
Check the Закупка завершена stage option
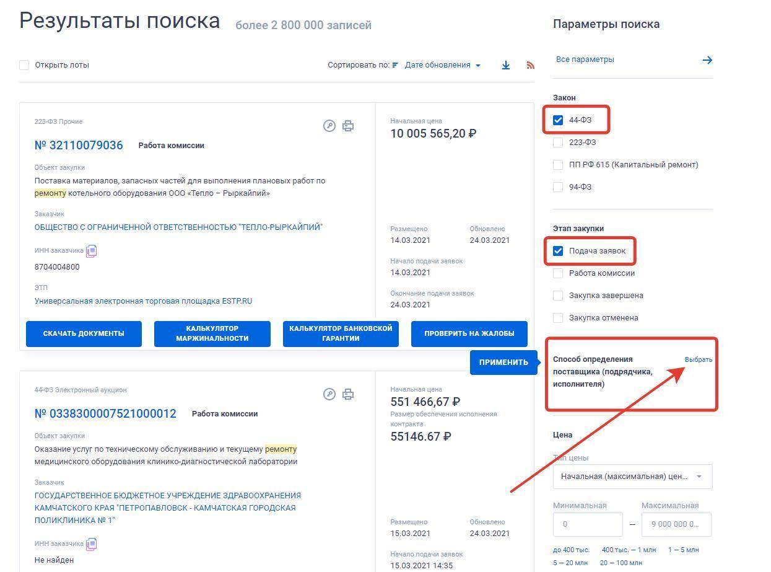coord(558,296)
